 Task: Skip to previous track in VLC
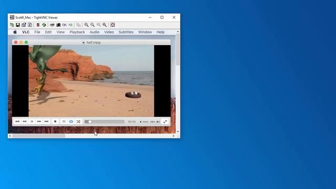coord(17,121)
